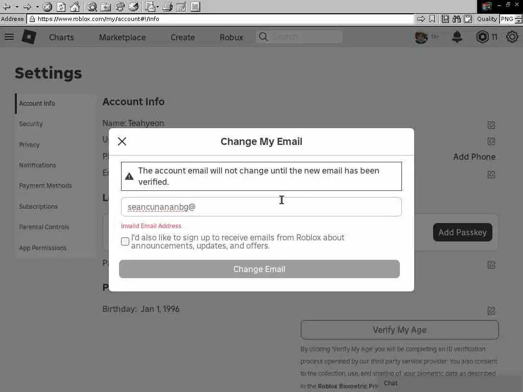Click the new email address input
The image size is (523, 392).
[x=261, y=207]
